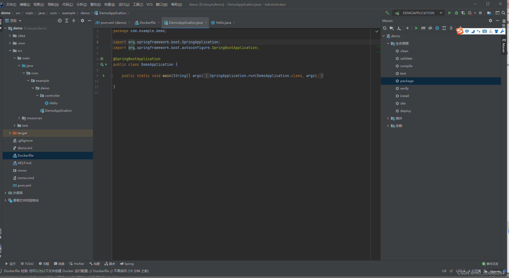Click run gutter arrow beside class DemoApplication

pos(106,64)
